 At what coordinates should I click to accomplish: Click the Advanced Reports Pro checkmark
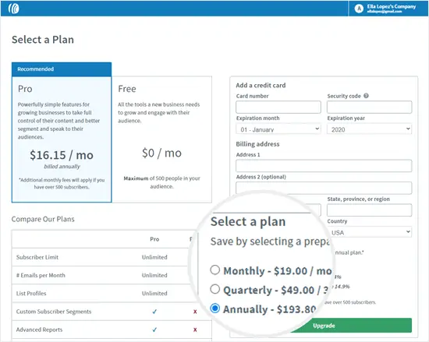(154, 330)
